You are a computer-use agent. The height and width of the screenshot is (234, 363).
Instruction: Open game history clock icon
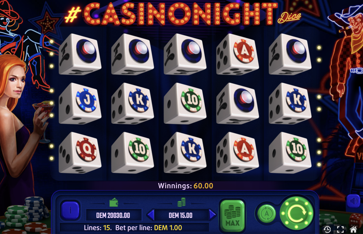(327, 229)
